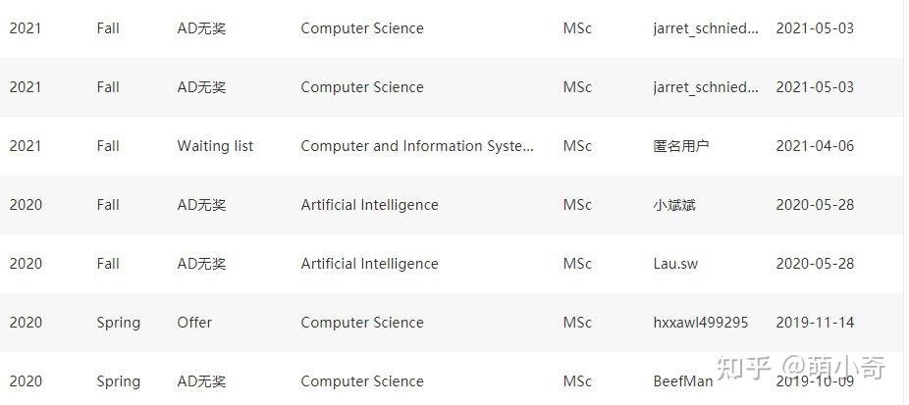Click AD无奖 in 小斌斌 row
The height and width of the screenshot is (405, 909).
click(x=201, y=205)
